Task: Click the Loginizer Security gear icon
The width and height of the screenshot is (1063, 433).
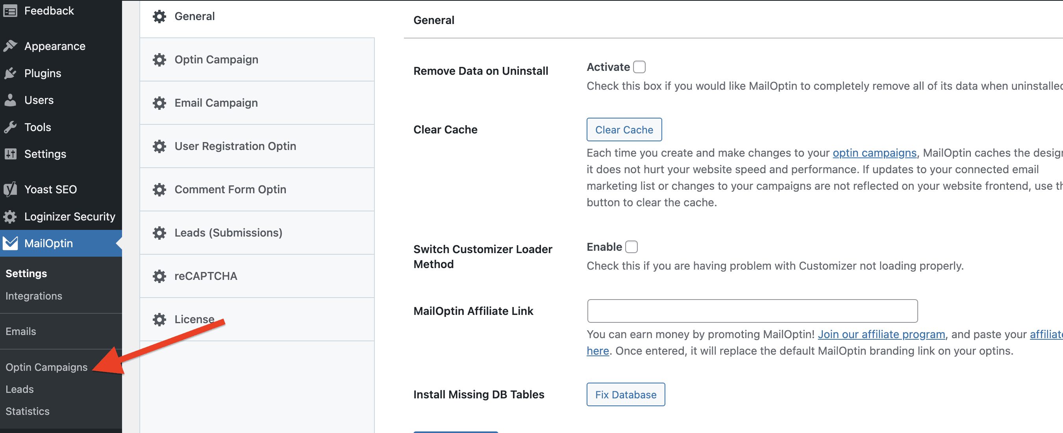Action: click(x=10, y=216)
